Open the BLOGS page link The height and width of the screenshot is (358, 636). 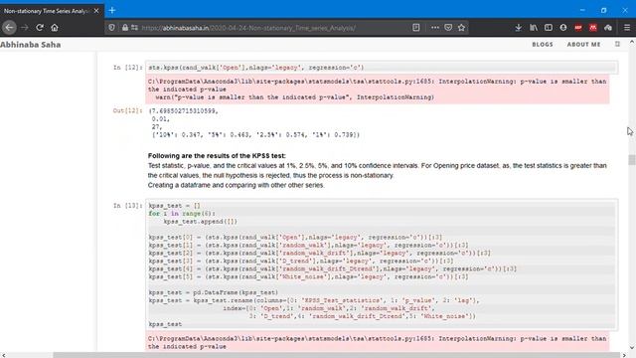(543, 44)
